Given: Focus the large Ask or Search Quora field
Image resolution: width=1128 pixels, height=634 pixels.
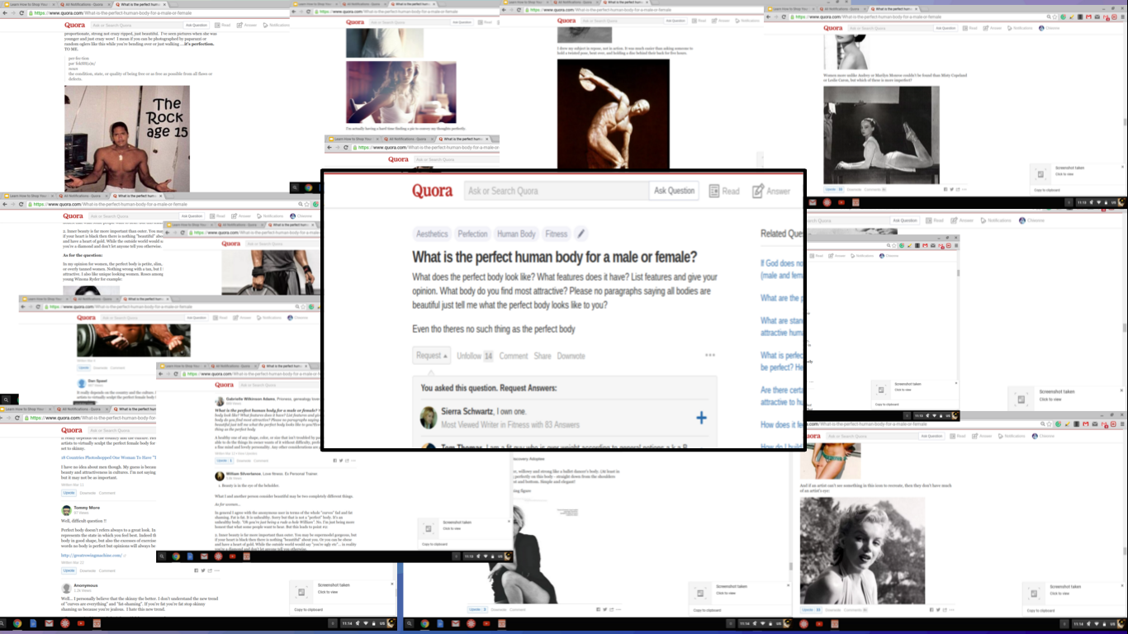Looking at the screenshot, I should [x=556, y=191].
